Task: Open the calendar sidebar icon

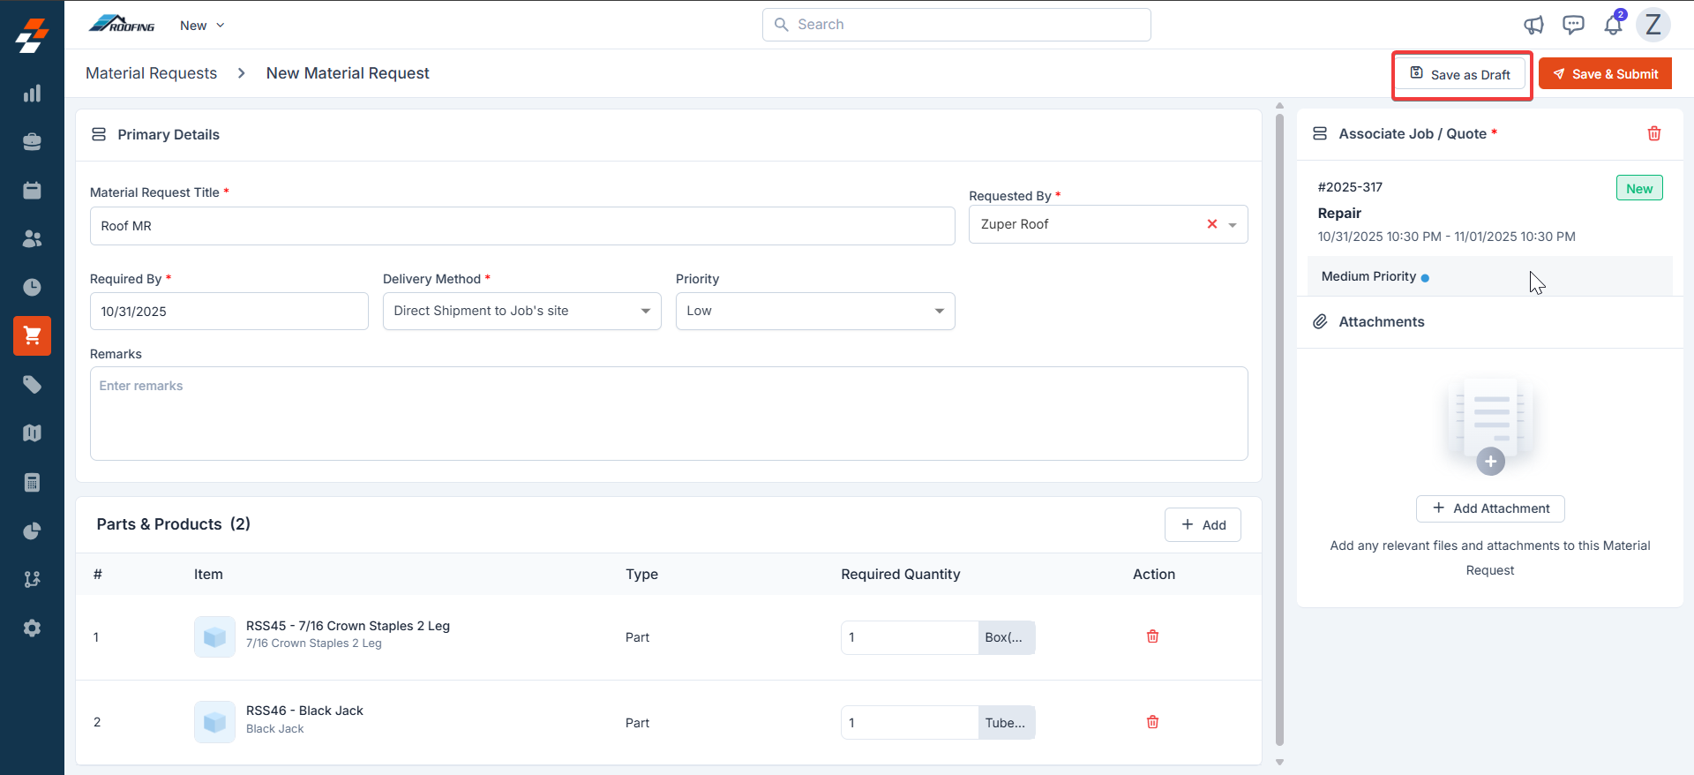Action: (x=32, y=191)
